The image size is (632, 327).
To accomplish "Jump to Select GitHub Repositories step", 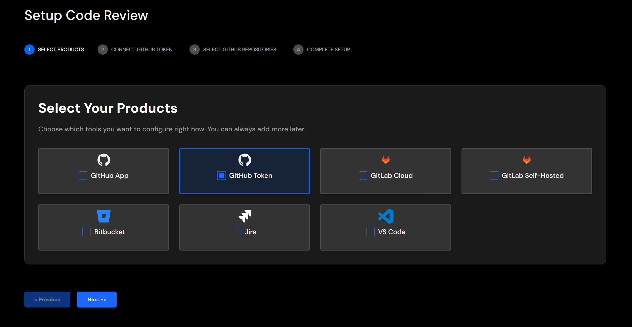I will [x=233, y=50].
